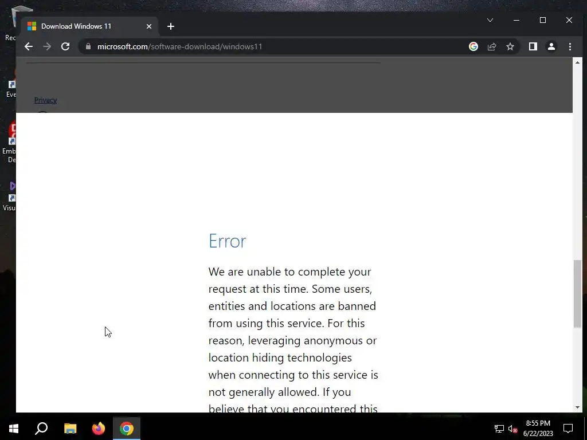Screen dimensions: 587x440
Task: Bookmark this tab with the star
Action: [510, 47]
